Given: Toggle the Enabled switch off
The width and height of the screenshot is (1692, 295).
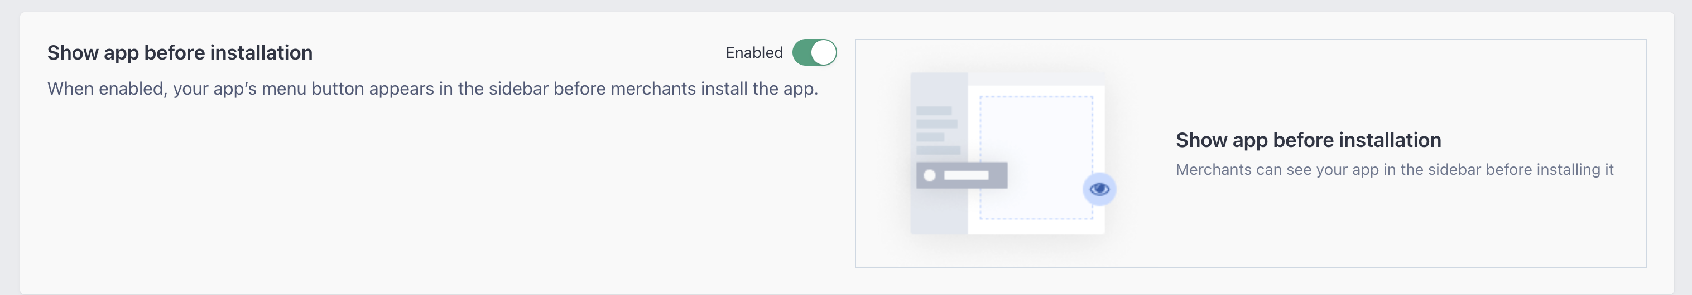Looking at the screenshot, I should tap(814, 52).
